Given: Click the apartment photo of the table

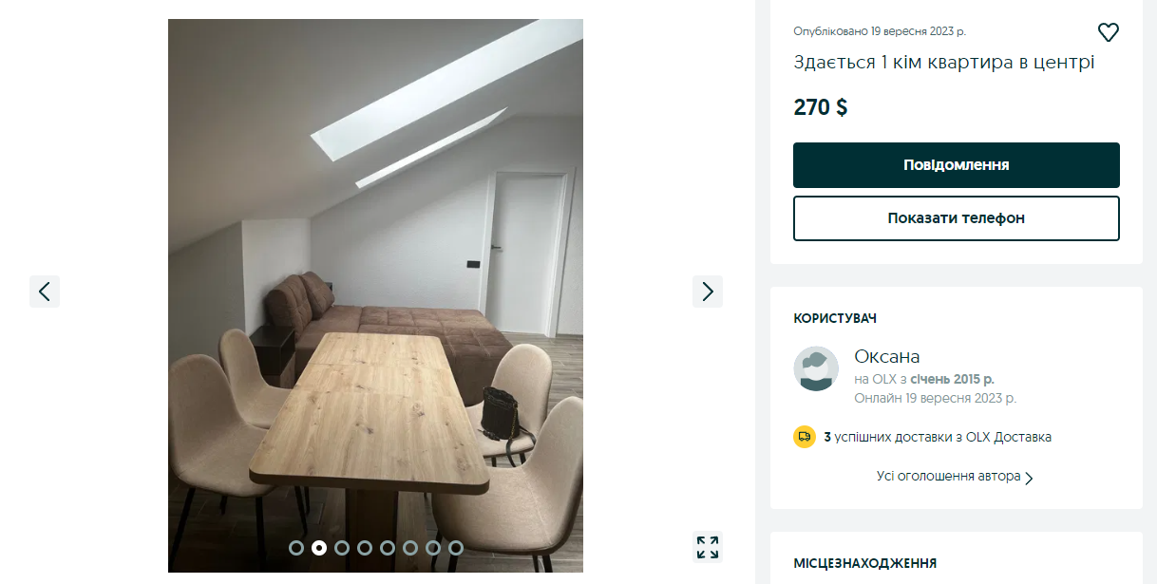Looking at the screenshot, I should 375,295.
